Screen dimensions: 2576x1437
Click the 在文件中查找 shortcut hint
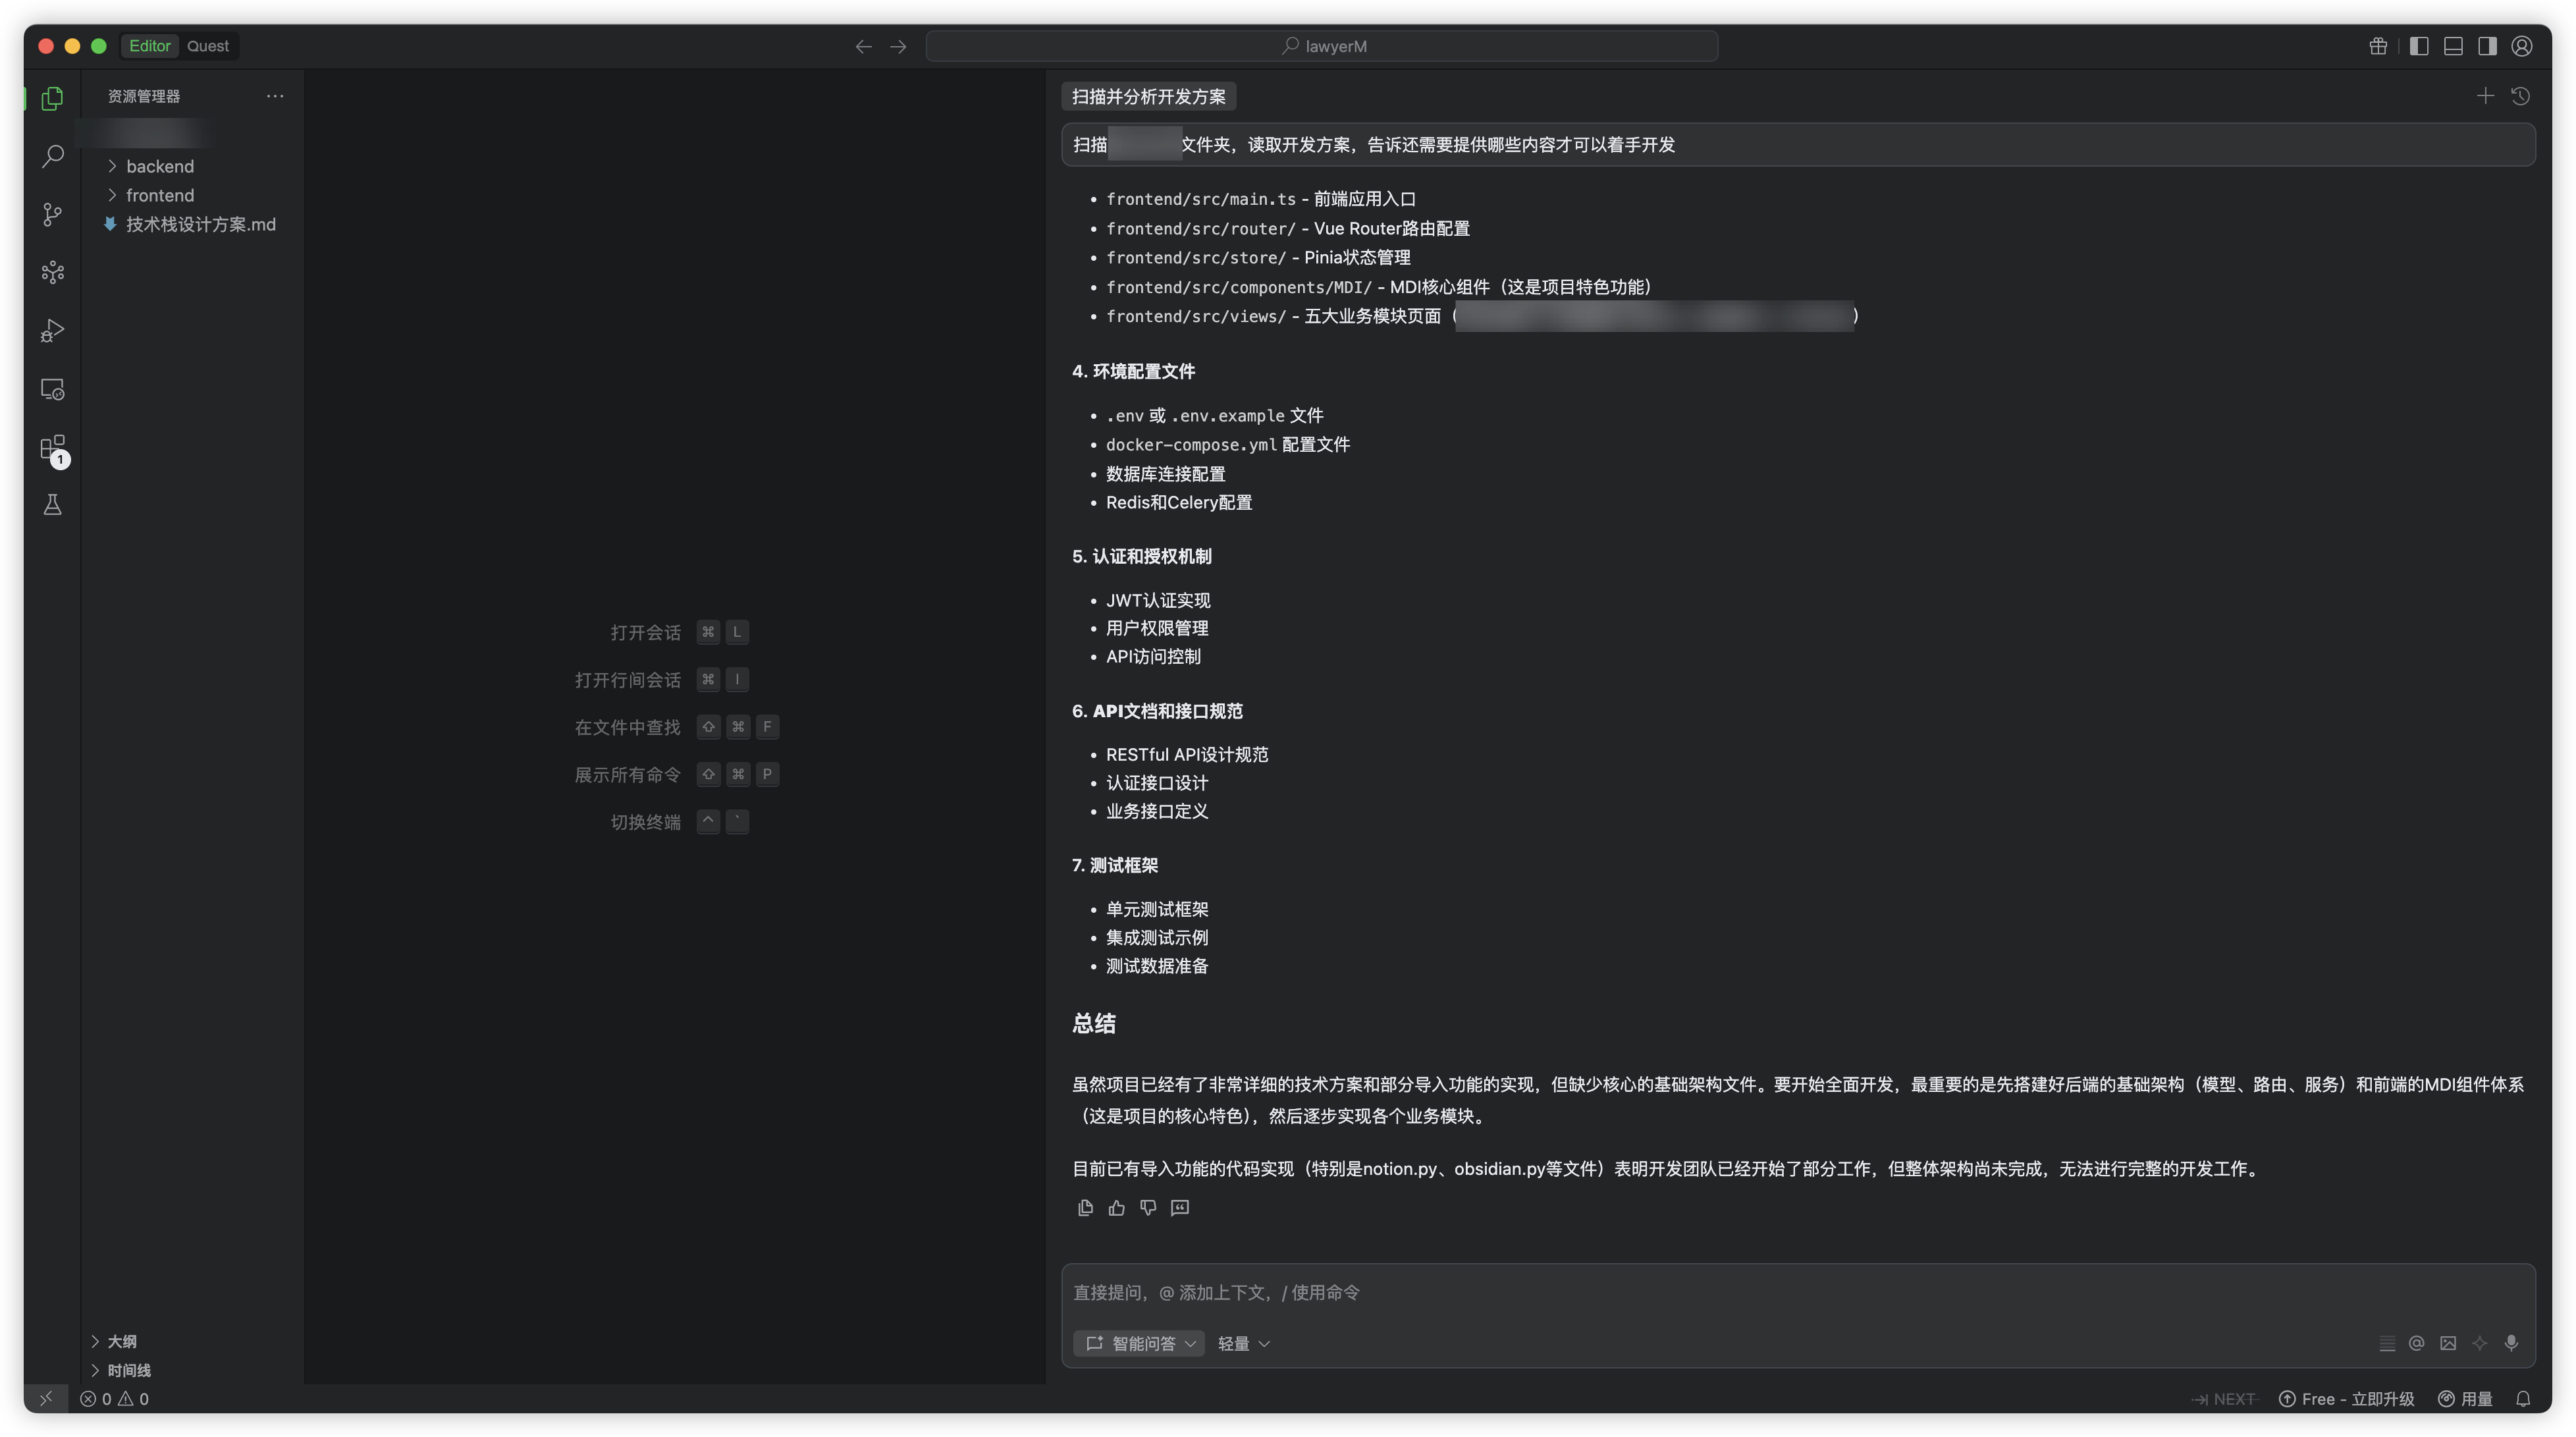(677, 726)
